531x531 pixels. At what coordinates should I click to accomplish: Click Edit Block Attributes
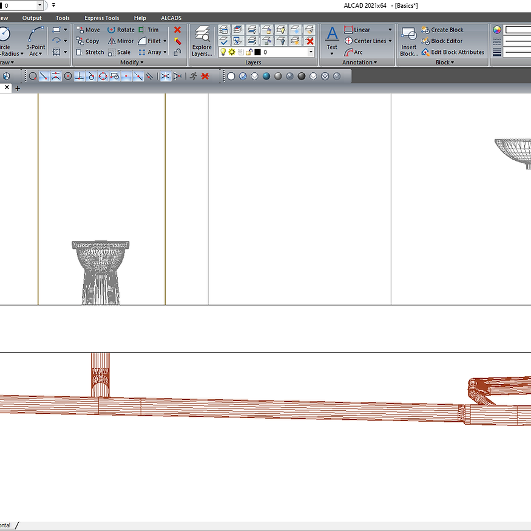click(x=453, y=52)
